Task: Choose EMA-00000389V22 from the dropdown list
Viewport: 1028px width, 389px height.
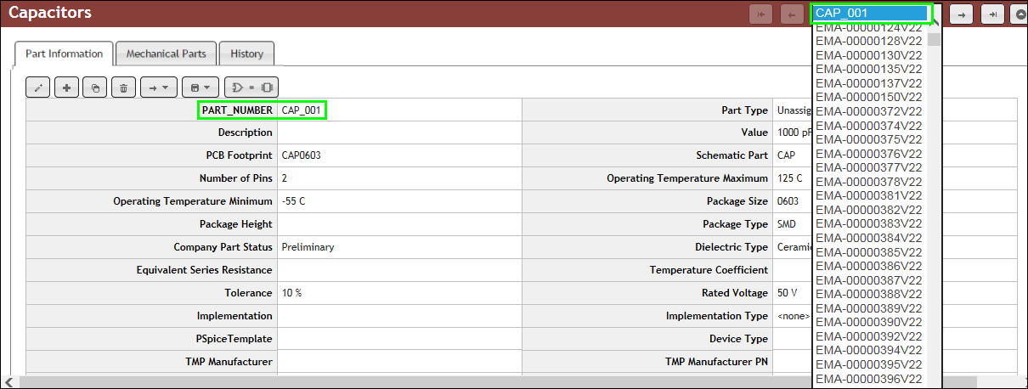Action: [869, 308]
